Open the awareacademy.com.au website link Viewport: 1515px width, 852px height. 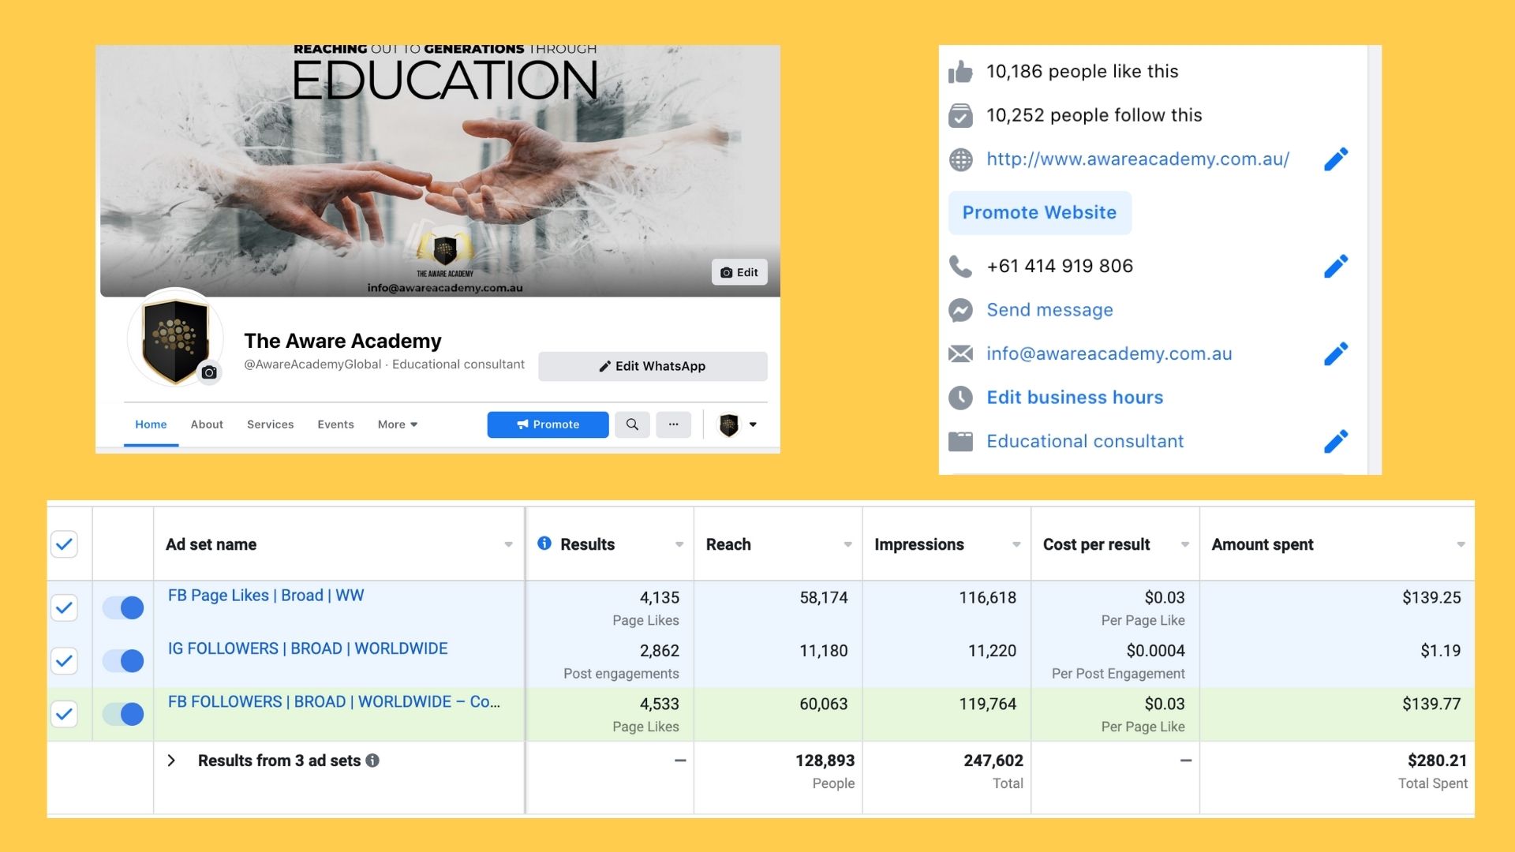[1138, 159]
